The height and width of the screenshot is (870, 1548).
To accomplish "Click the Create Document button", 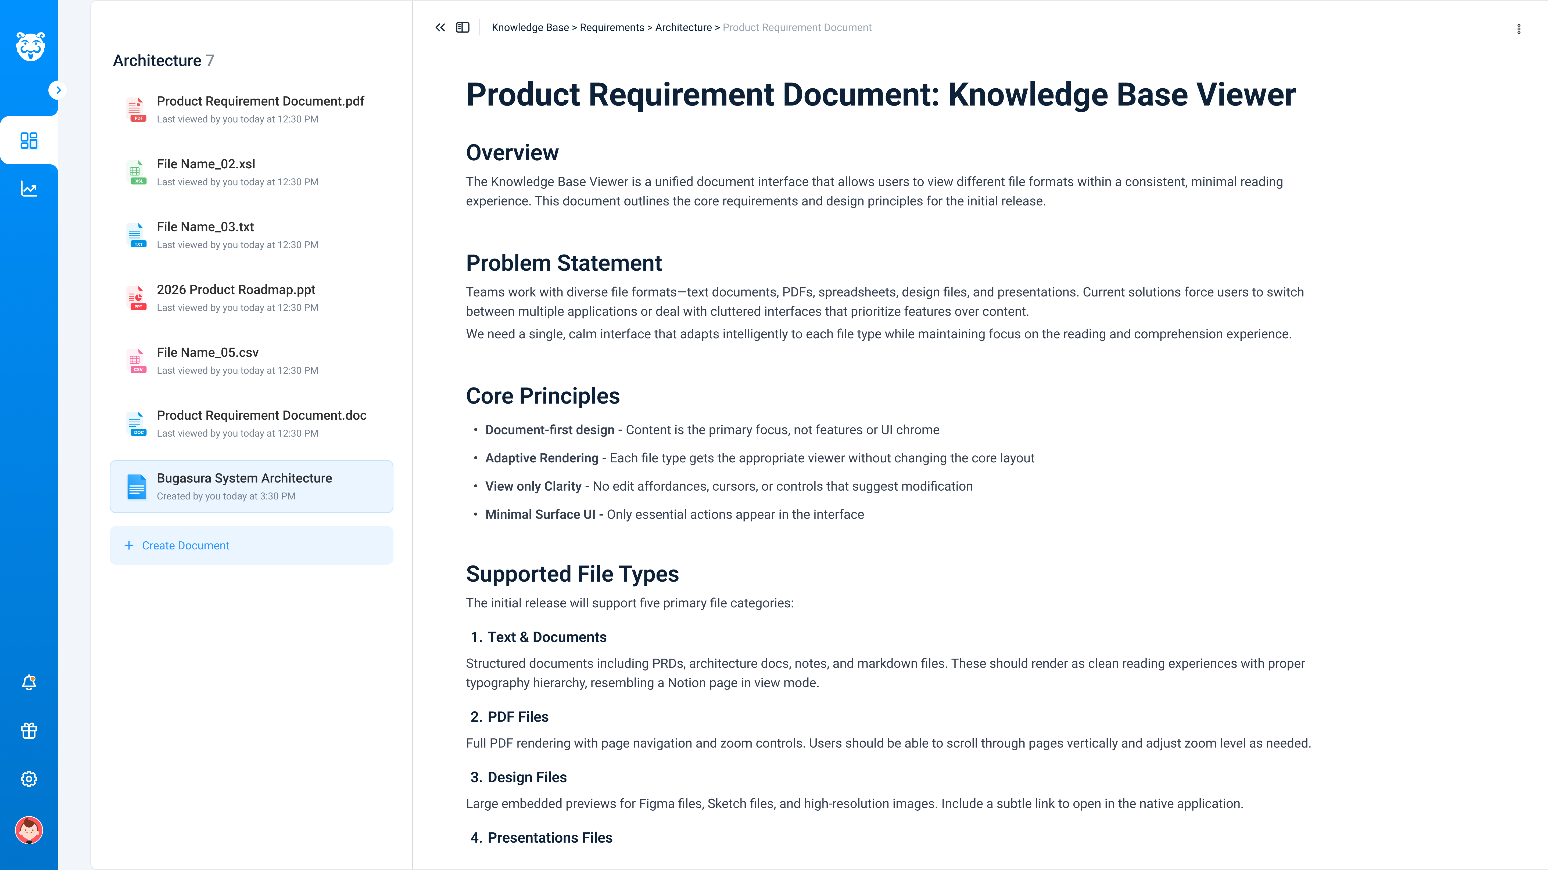I will click(x=251, y=545).
